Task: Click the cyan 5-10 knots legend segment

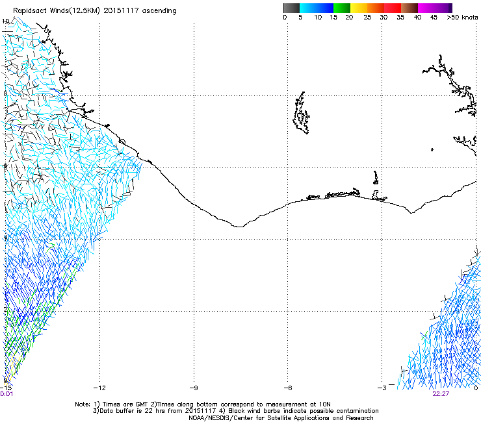Action: click(308, 8)
